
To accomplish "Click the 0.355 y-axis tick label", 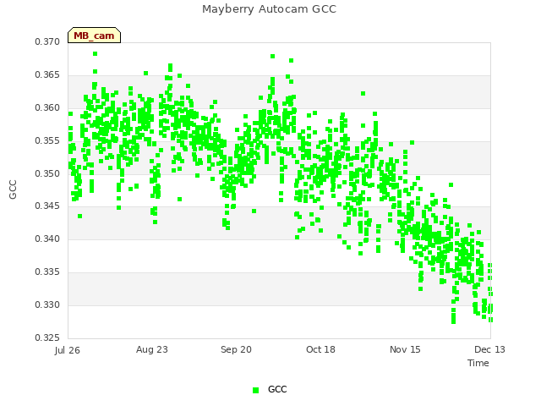I will coord(47,141).
